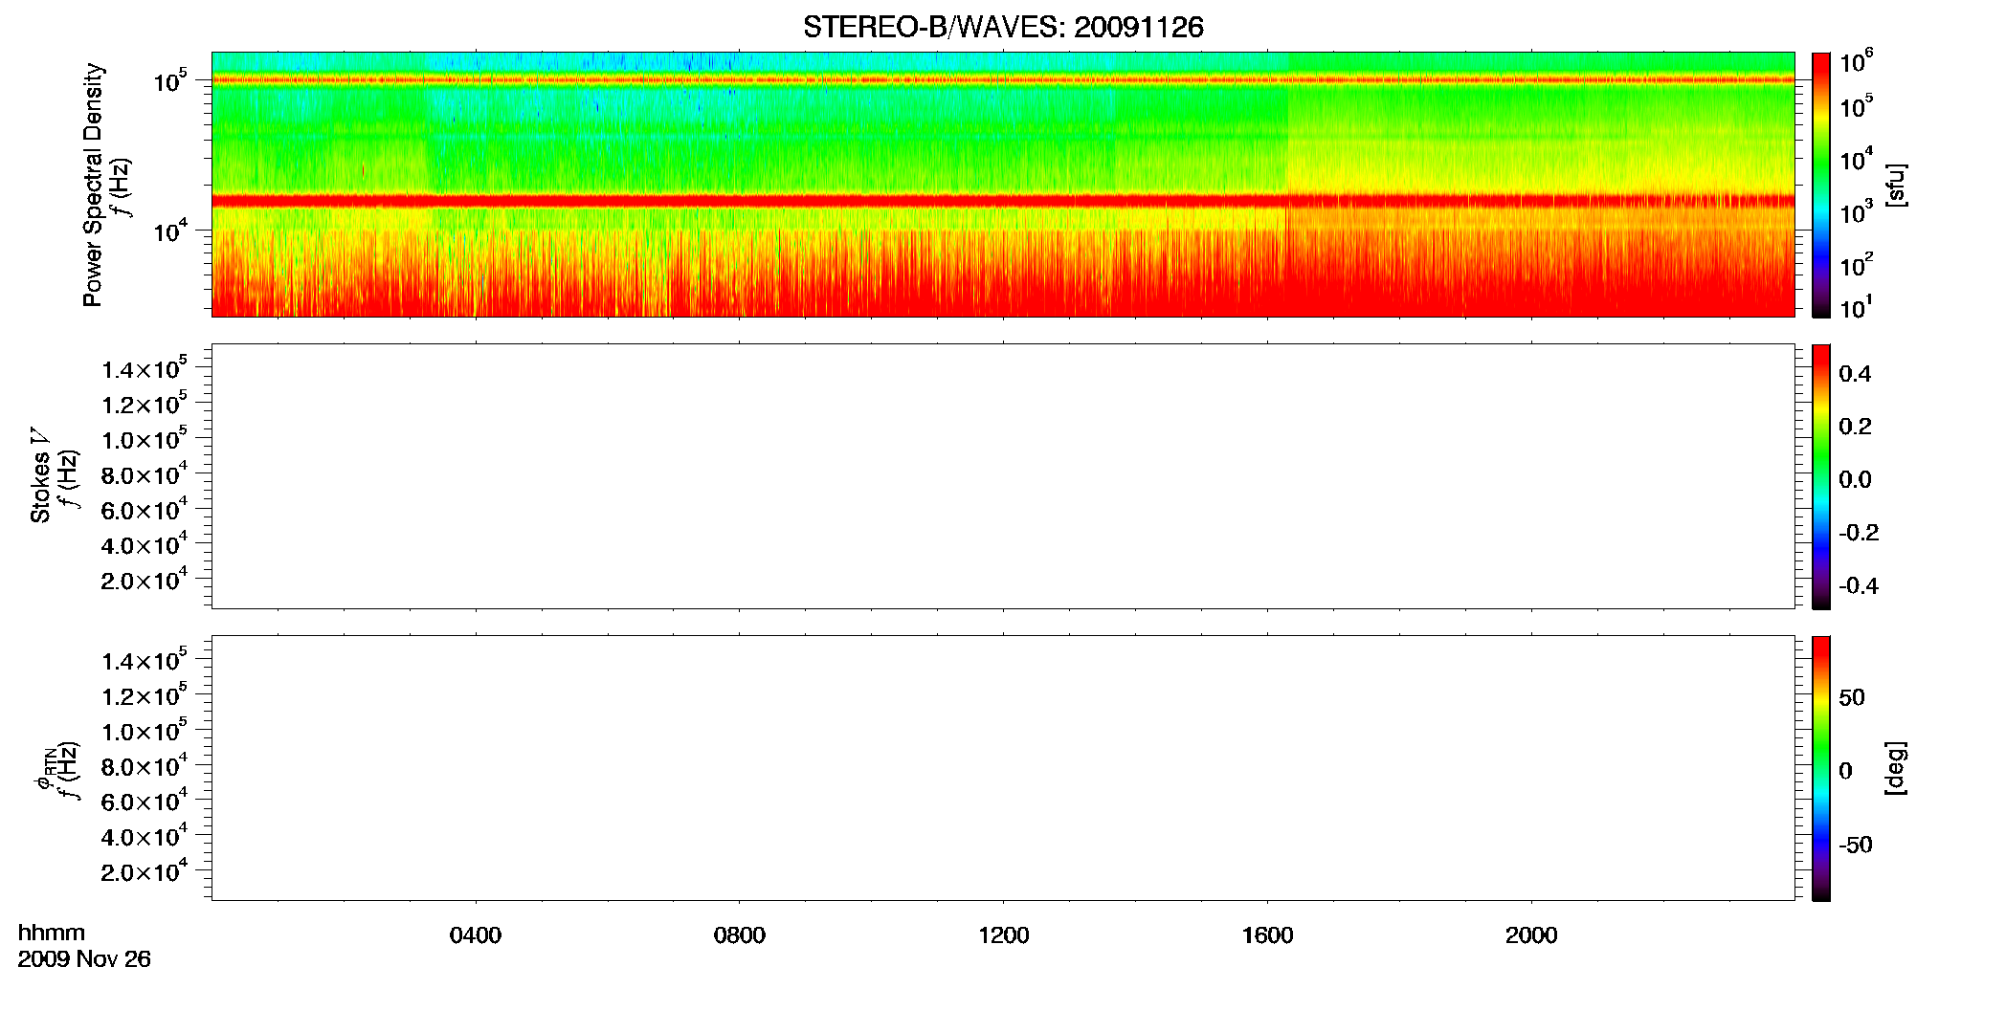Click the Stokes V axis label
2006x1033 pixels.
(40, 475)
